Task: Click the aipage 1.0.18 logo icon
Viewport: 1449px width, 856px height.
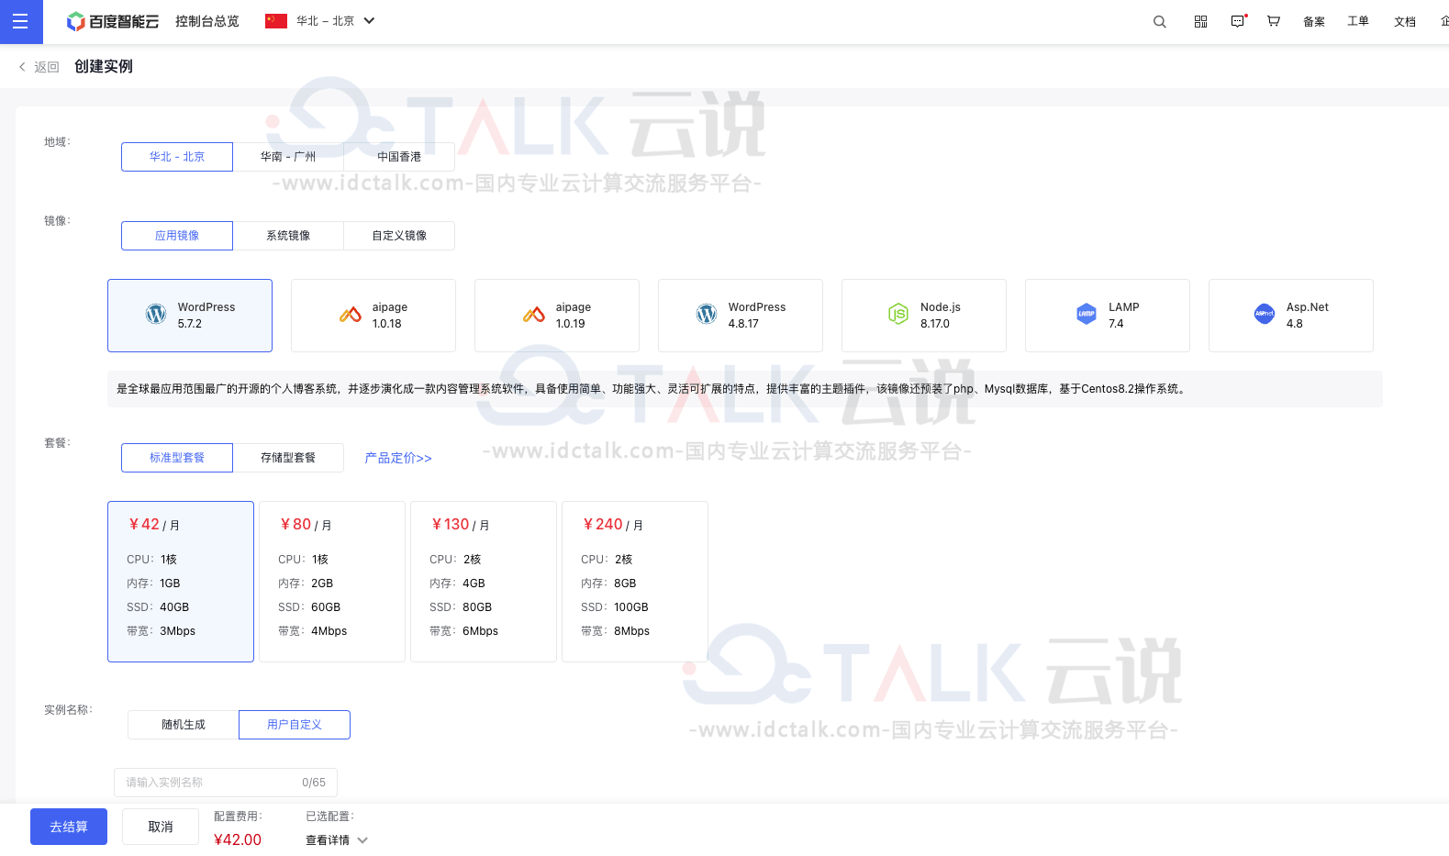Action: [351, 315]
